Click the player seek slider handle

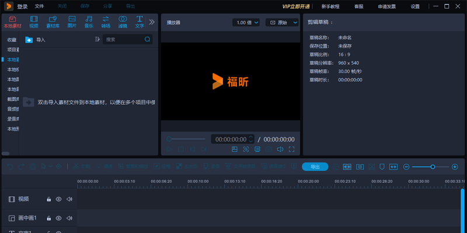pos(169,139)
